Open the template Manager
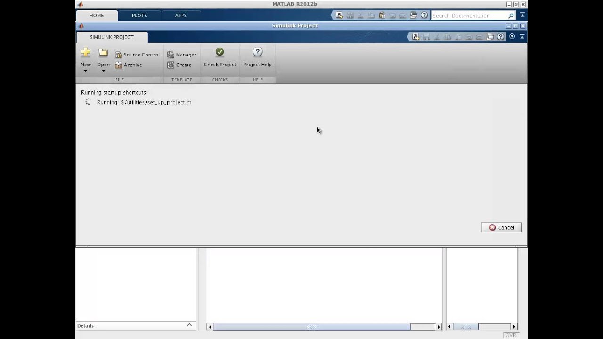Image resolution: width=603 pixels, height=339 pixels. click(181, 55)
